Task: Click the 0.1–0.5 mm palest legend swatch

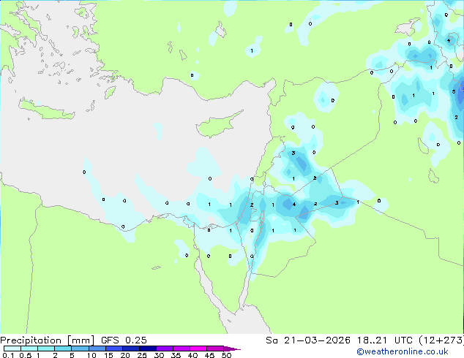Action: [x=12, y=349]
